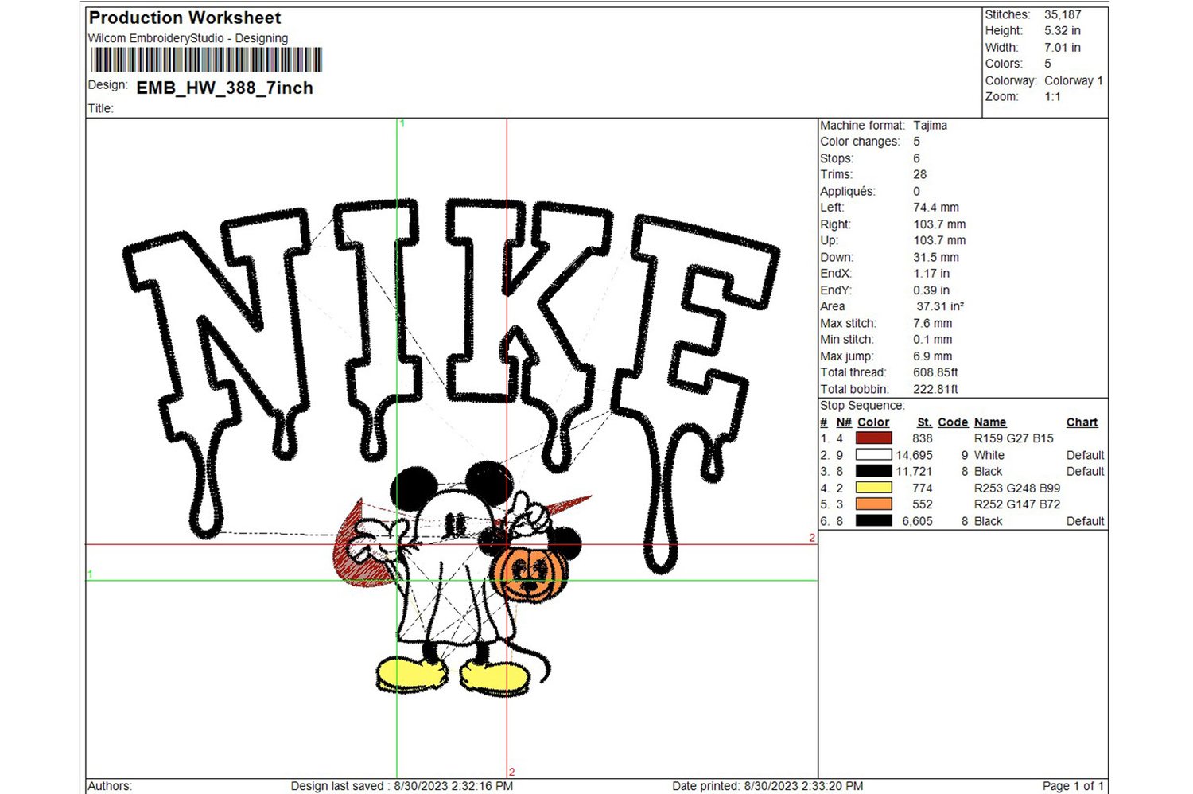This screenshot has width=1193, height=794.
Task: Click the Date printed timestamp
Action: (x=767, y=786)
